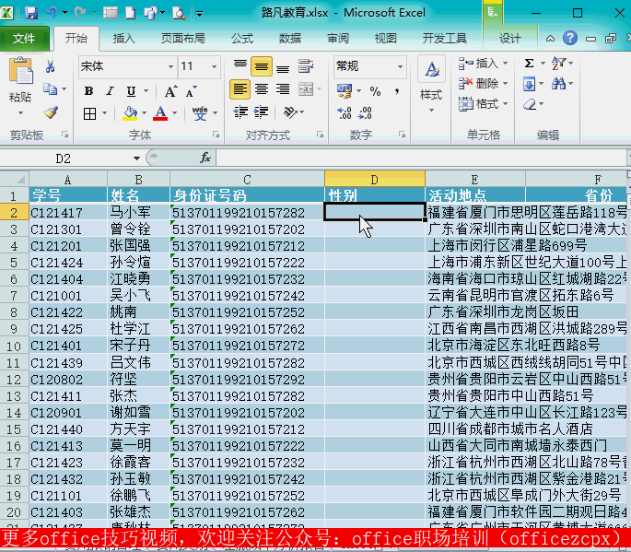Toggle Bold formatting
Screen dimensions: 631x552
[x=89, y=91]
